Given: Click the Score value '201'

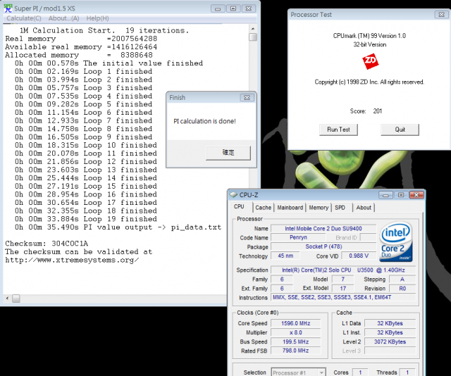Looking at the screenshot, I should (378, 111).
